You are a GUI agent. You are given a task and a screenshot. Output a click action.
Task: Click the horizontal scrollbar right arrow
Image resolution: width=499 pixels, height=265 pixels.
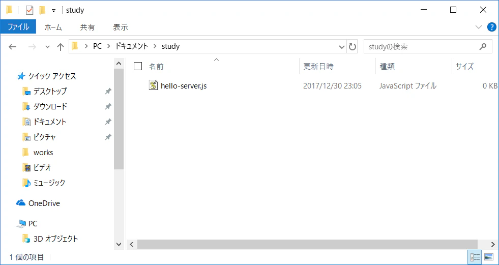(493, 244)
